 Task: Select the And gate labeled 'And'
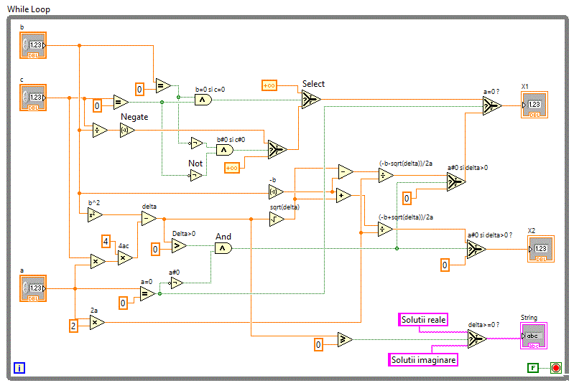[x=223, y=248]
